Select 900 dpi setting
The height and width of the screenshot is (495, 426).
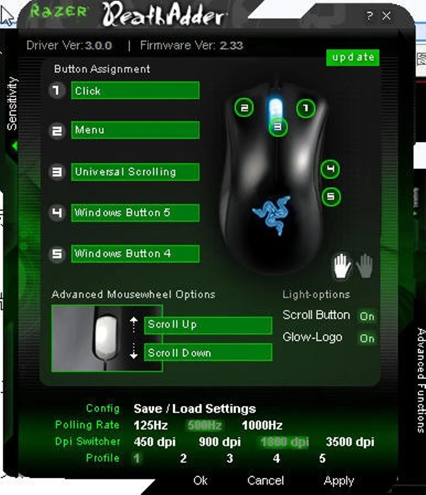point(220,442)
